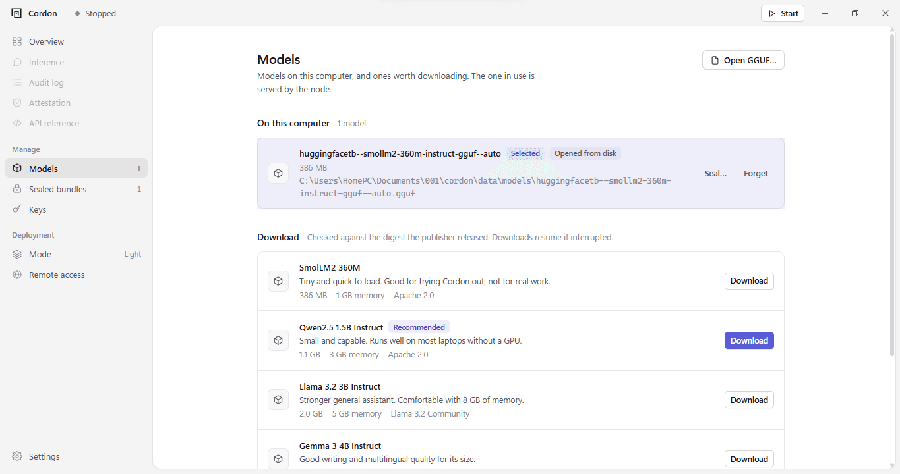The width and height of the screenshot is (900, 474).
Task: Forget the smollm2-360m local model
Action: point(756,173)
